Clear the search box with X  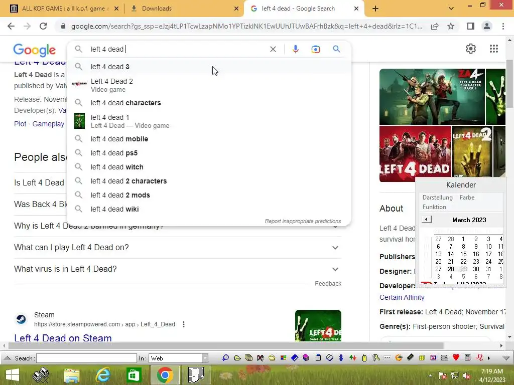coord(273,49)
